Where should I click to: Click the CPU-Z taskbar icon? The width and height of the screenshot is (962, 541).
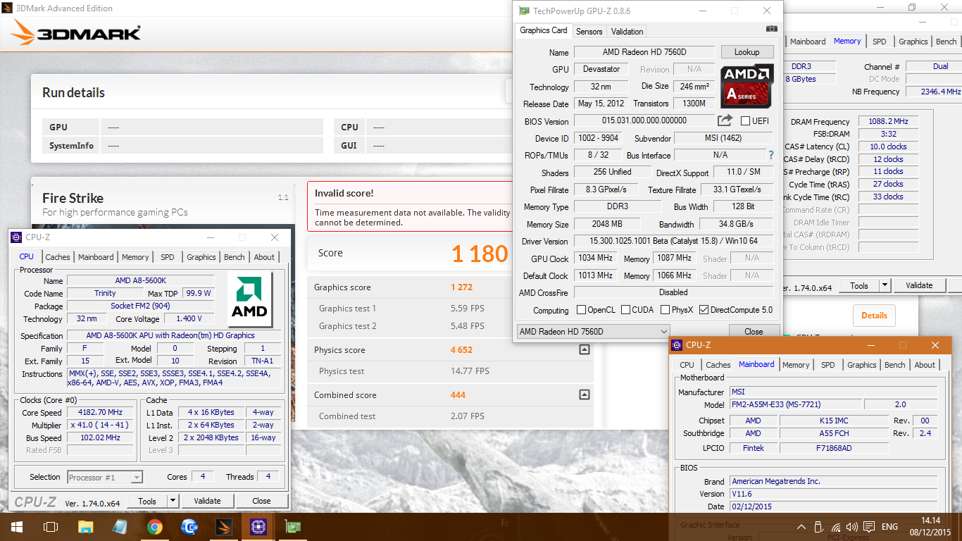[258, 526]
